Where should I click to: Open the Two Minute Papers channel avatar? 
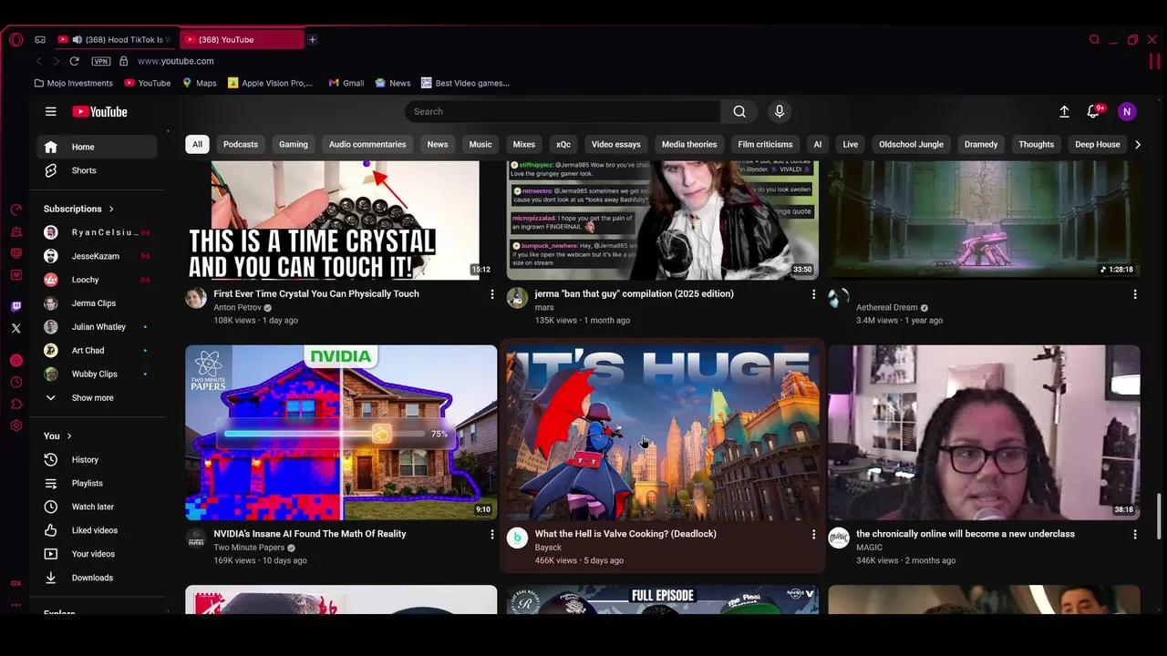[x=196, y=538]
